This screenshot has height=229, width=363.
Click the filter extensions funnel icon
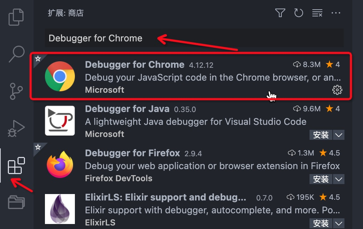click(x=280, y=13)
